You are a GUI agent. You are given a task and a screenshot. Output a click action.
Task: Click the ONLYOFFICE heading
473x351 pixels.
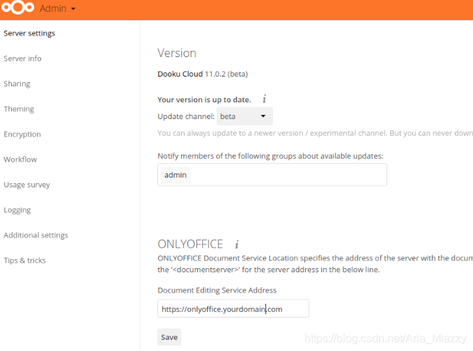(190, 244)
